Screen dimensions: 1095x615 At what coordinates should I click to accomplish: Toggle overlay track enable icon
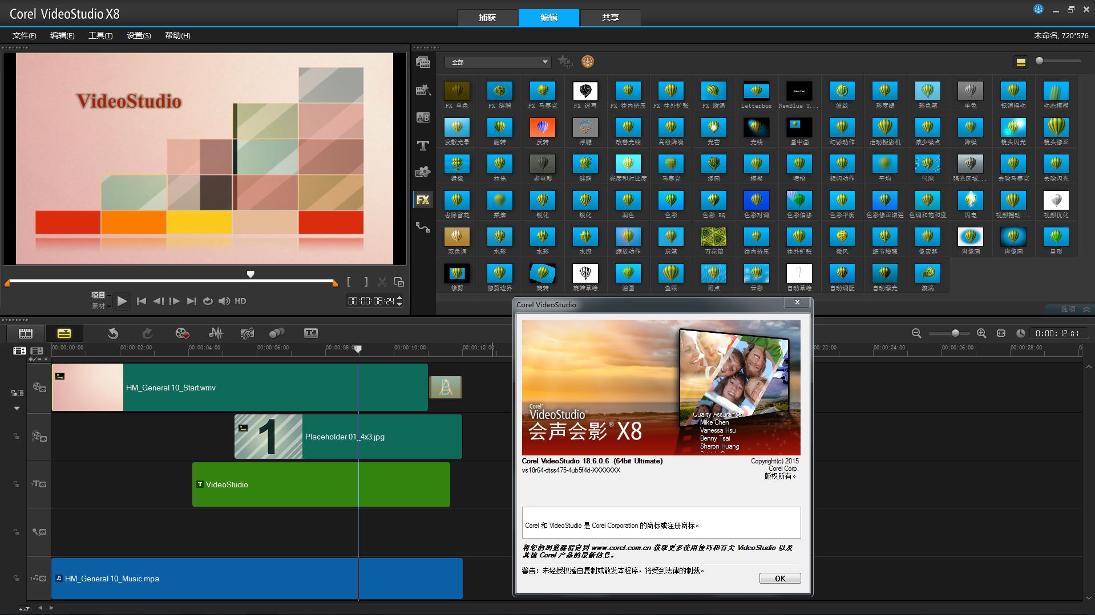39,437
